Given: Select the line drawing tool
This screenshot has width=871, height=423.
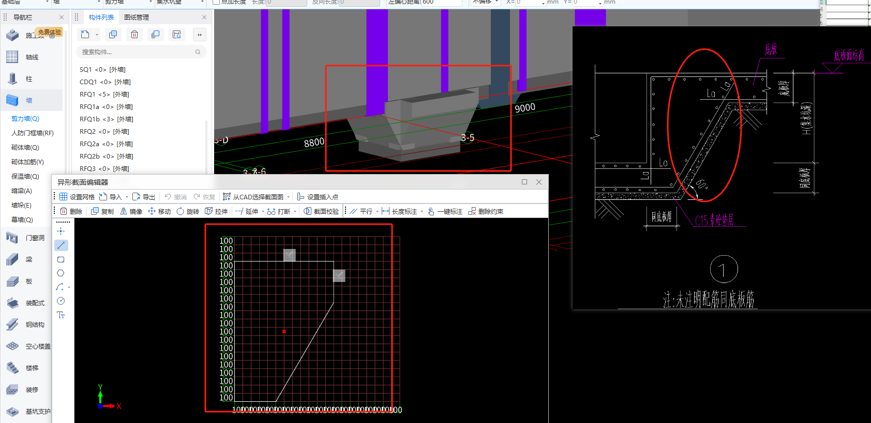Looking at the screenshot, I should coord(61,245).
